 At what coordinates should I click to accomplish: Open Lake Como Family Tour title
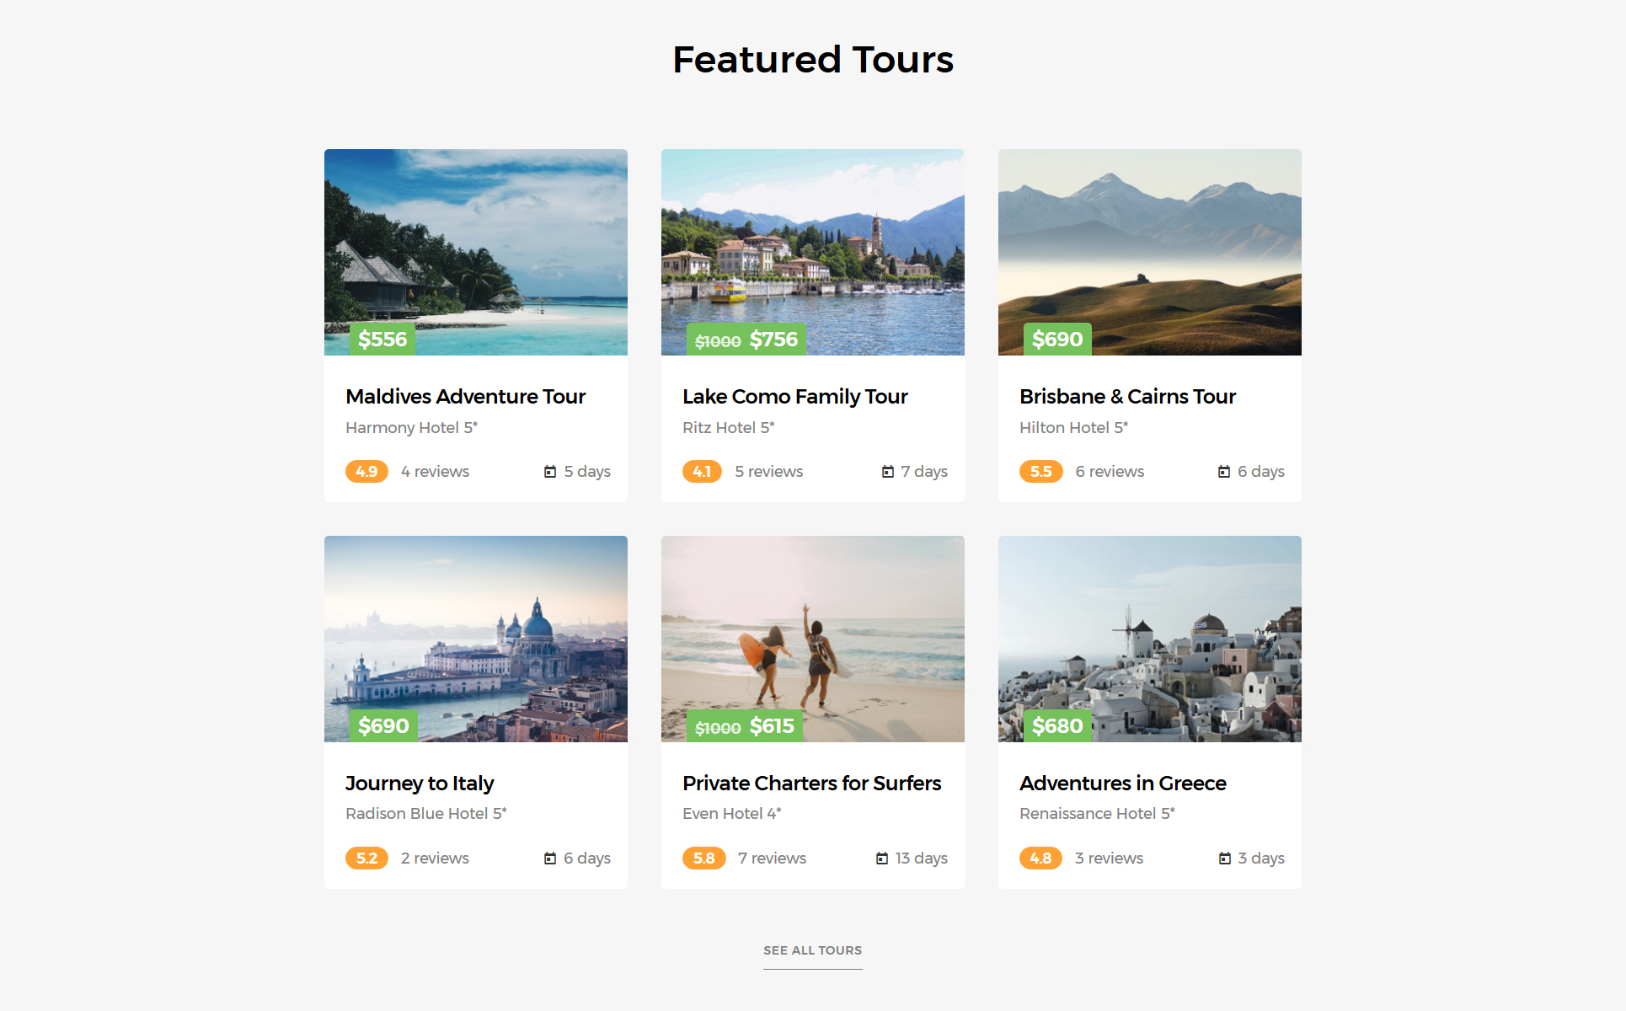(x=794, y=397)
